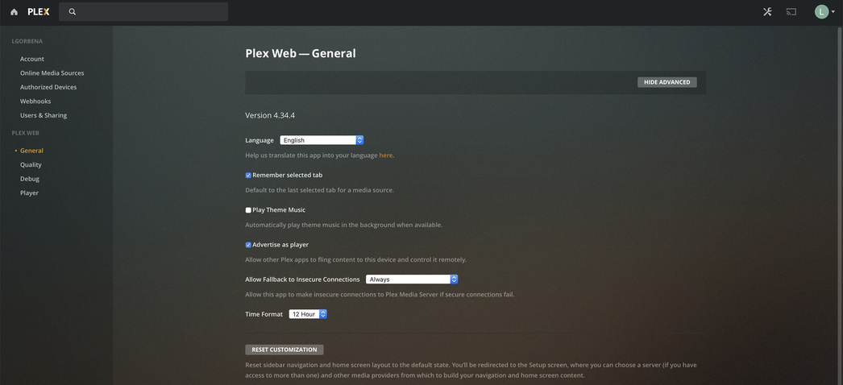This screenshot has height=385, width=843.
Task: Follow the translation 'here' link
Action: (386, 155)
